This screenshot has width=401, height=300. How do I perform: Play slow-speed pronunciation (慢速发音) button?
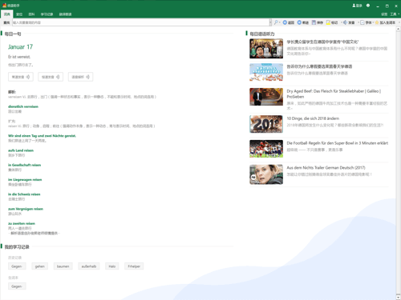click(51, 77)
